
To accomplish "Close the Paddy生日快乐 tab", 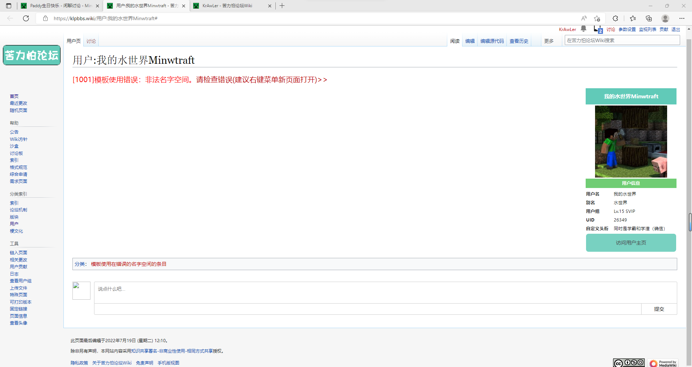I will click(97, 6).
